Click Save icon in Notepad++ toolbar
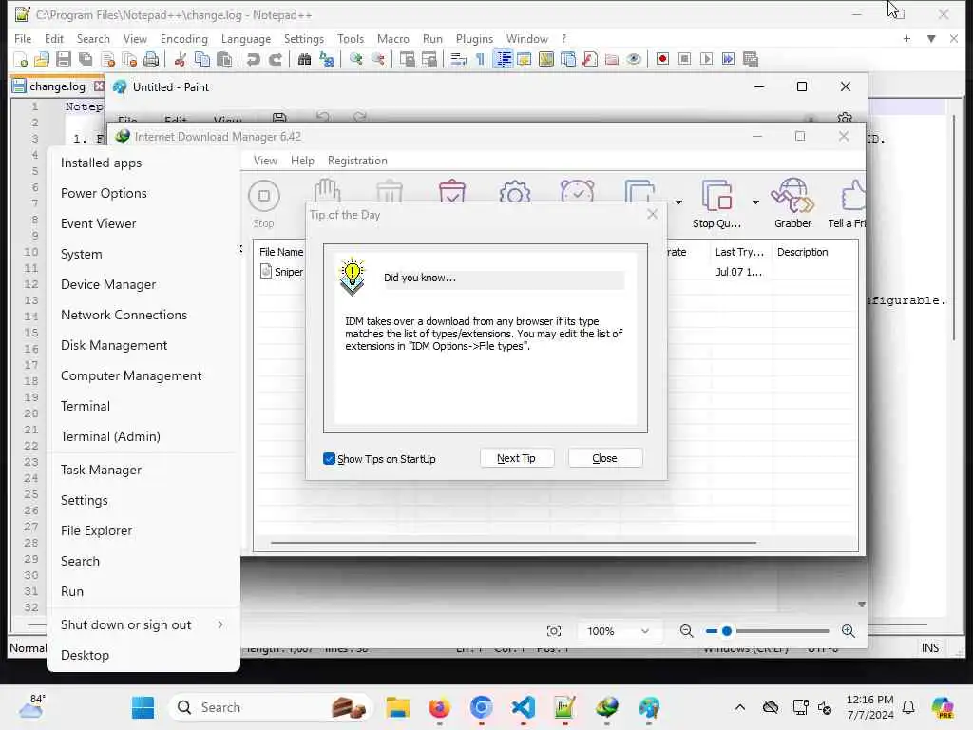Viewport: 973px width, 730px height. pos(64,60)
